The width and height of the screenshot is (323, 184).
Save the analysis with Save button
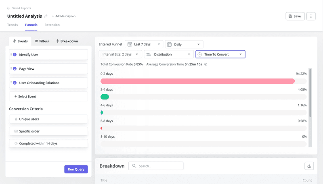pyautogui.click(x=295, y=16)
